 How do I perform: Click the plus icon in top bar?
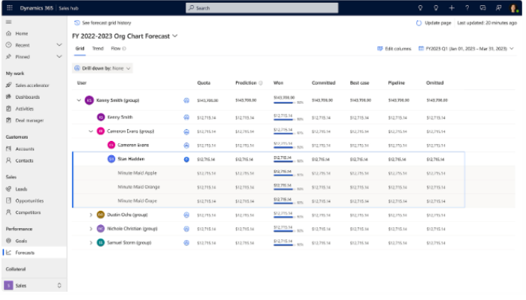[451, 7]
